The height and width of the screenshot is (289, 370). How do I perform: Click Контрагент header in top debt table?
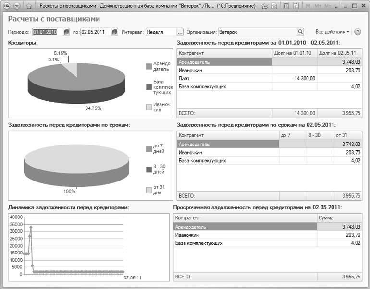(224, 53)
